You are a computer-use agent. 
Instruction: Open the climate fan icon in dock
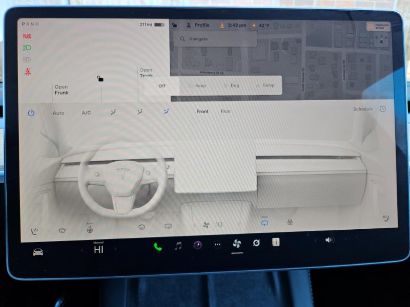tap(236, 244)
